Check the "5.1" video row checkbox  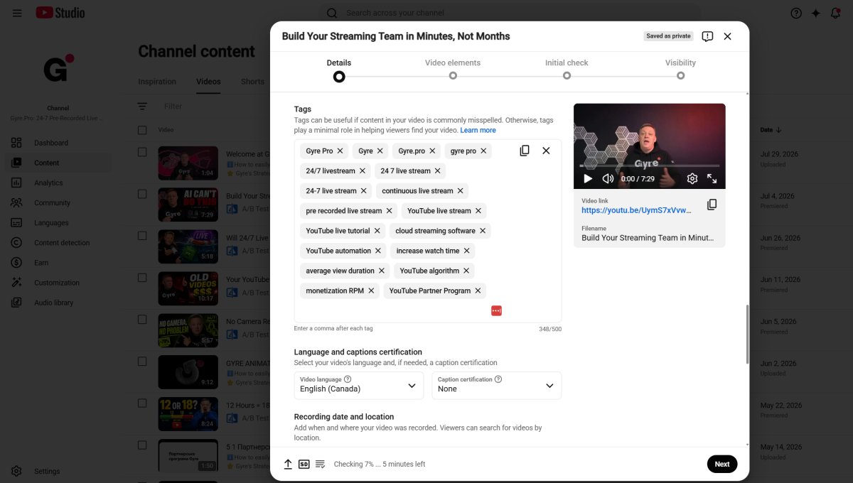click(142, 445)
